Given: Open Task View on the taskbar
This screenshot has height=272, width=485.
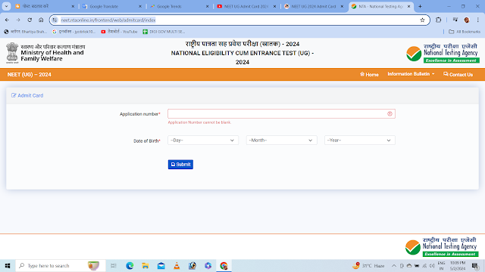Looking at the screenshot, I should [x=114, y=265].
